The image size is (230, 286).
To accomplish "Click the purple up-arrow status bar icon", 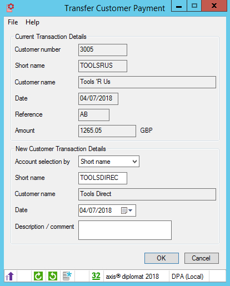I will [9, 276].
